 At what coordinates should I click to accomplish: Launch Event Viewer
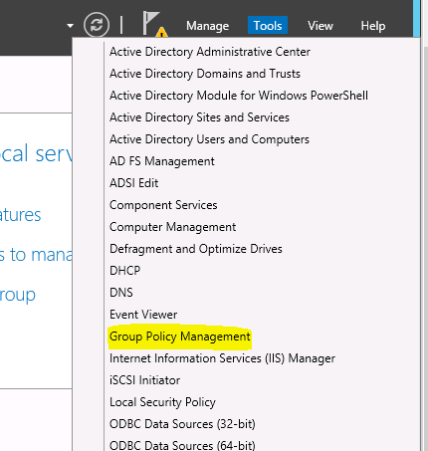pos(143,315)
